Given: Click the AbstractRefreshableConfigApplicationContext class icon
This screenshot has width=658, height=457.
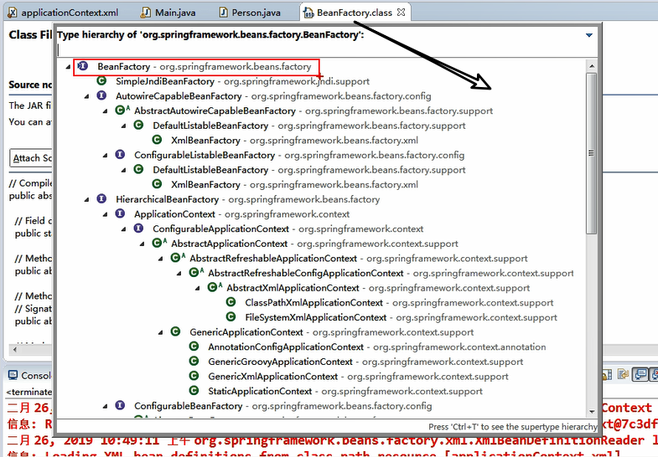Looking at the screenshot, I should (196, 273).
